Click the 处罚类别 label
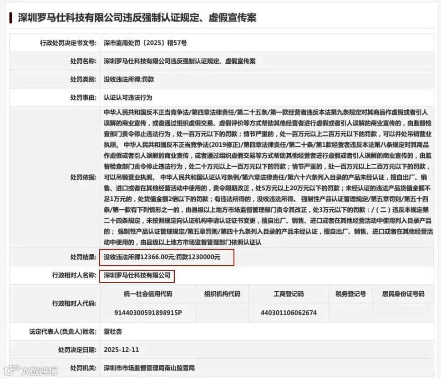Viewport: 441px width, 379px height. (83, 79)
